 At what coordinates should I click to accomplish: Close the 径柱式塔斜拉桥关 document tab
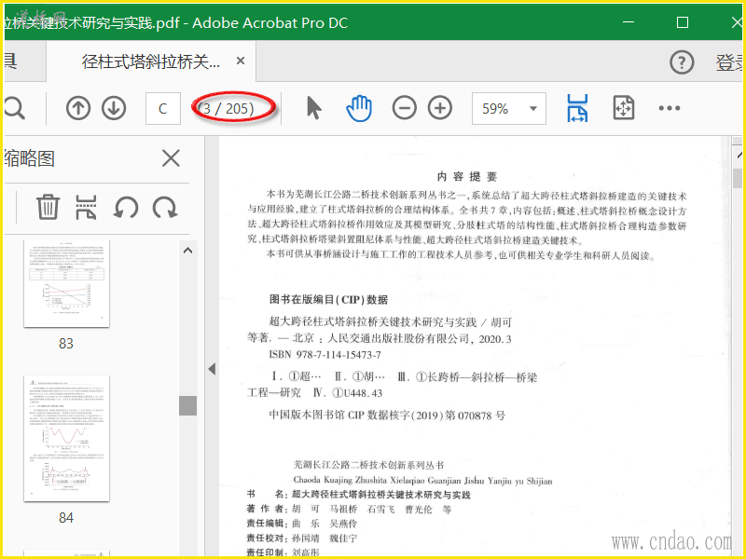(241, 61)
